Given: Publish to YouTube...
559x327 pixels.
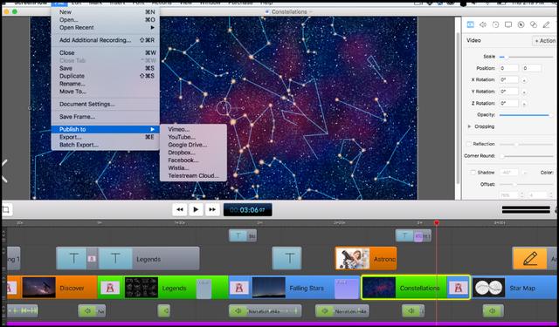Looking at the screenshot, I should pyautogui.click(x=193, y=137).
